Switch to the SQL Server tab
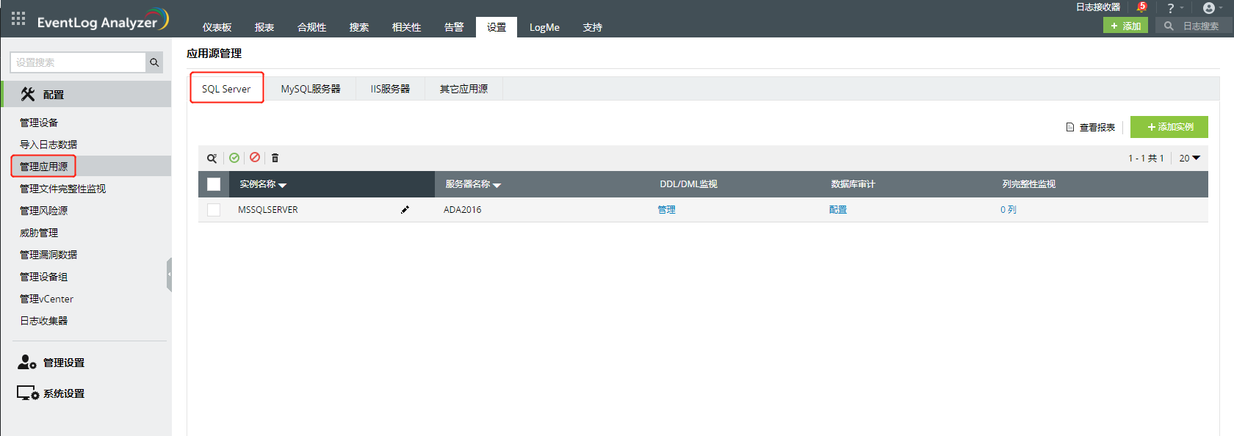 pyautogui.click(x=226, y=89)
